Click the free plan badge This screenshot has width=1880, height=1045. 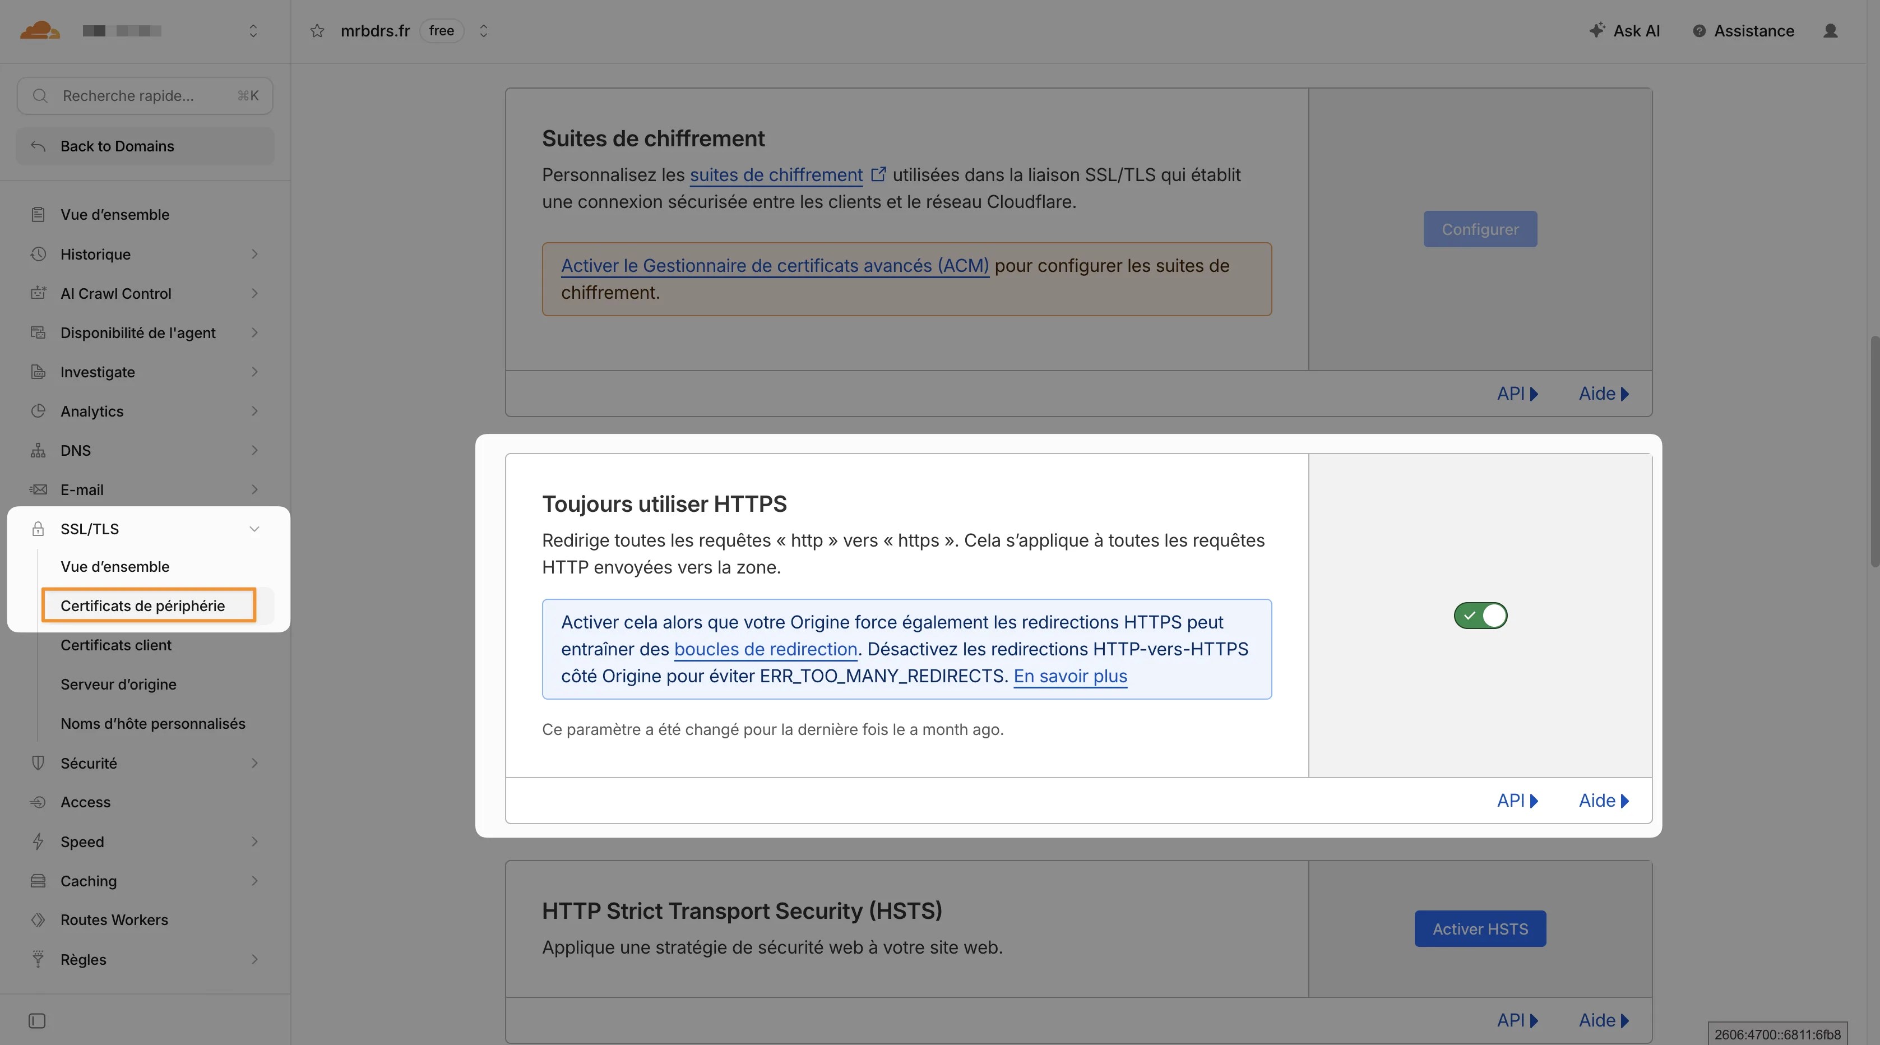coord(441,31)
